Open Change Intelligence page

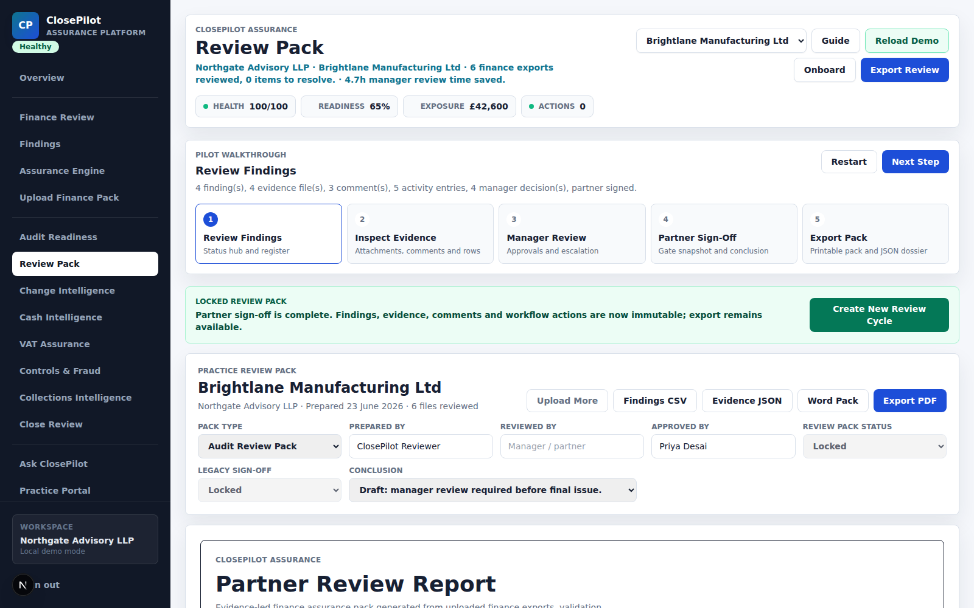[85, 291]
